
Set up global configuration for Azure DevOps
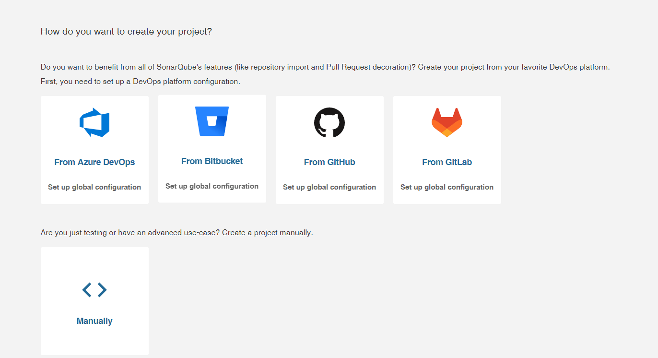coord(94,187)
